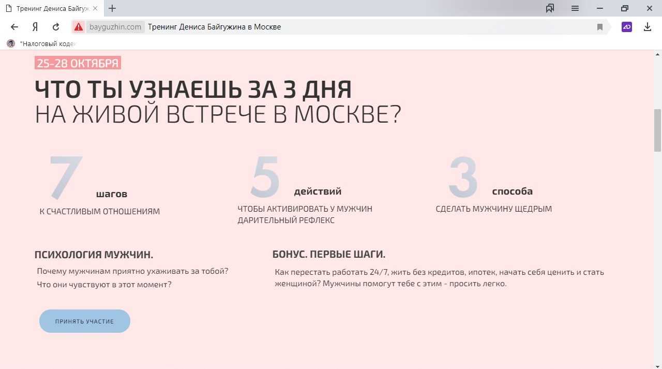Click the 25-28 ОКТЯБРЯ date badge
This screenshot has height=369, width=662.
(78, 63)
